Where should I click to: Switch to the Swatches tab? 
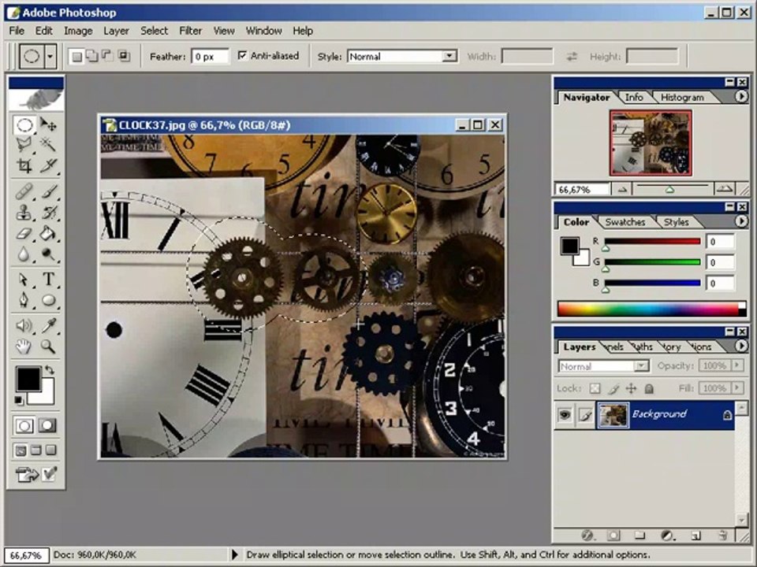[625, 222]
